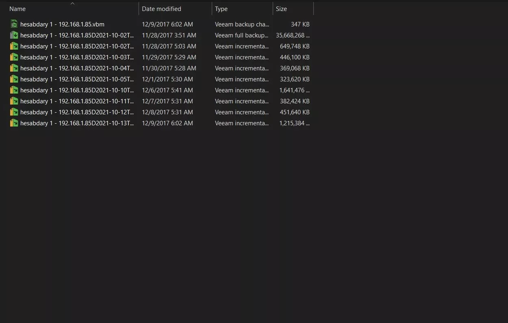This screenshot has height=323, width=508.
Task: Click date '12/8/2017 5:31 AM'
Action: (x=167, y=112)
